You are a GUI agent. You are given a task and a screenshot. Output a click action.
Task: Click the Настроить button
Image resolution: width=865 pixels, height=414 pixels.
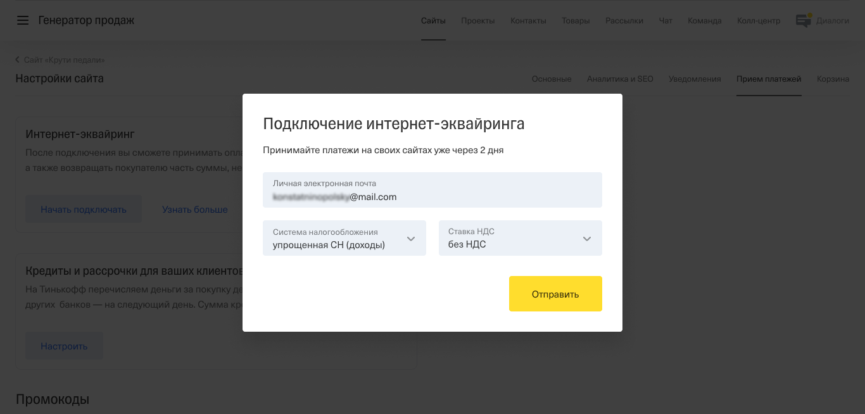click(x=64, y=346)
